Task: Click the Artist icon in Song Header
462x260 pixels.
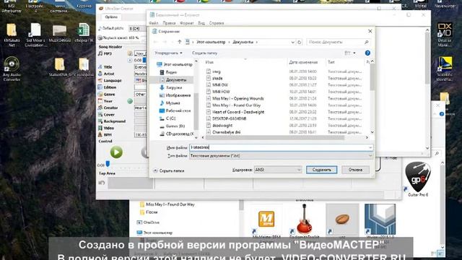Action: click(x=100, y=74)
